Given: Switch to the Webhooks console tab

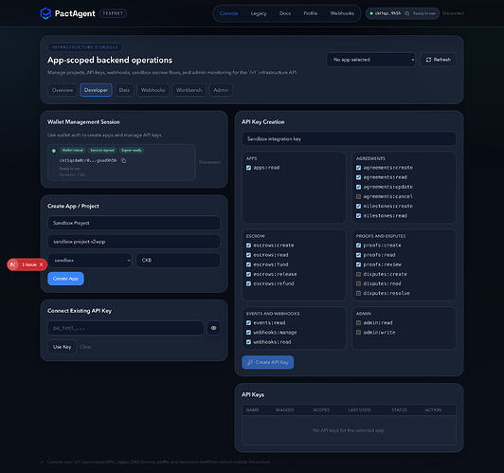Looking at the screenshot, I should pos(153,90).
